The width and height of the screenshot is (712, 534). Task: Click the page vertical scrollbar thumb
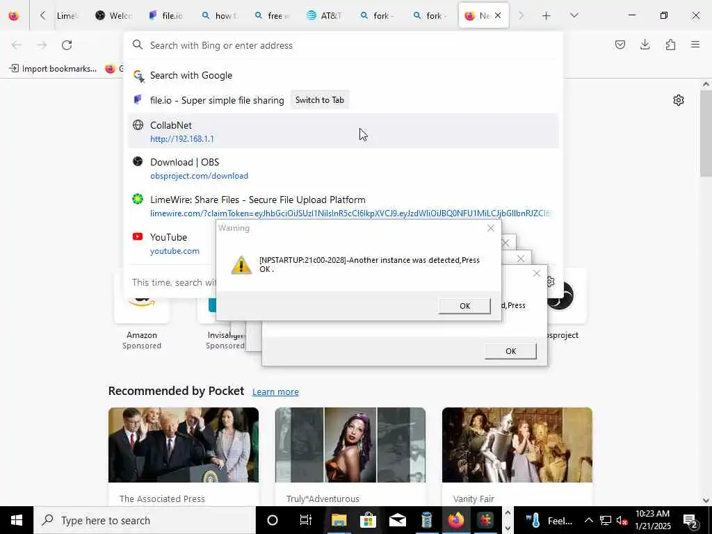tap(706, 133)
